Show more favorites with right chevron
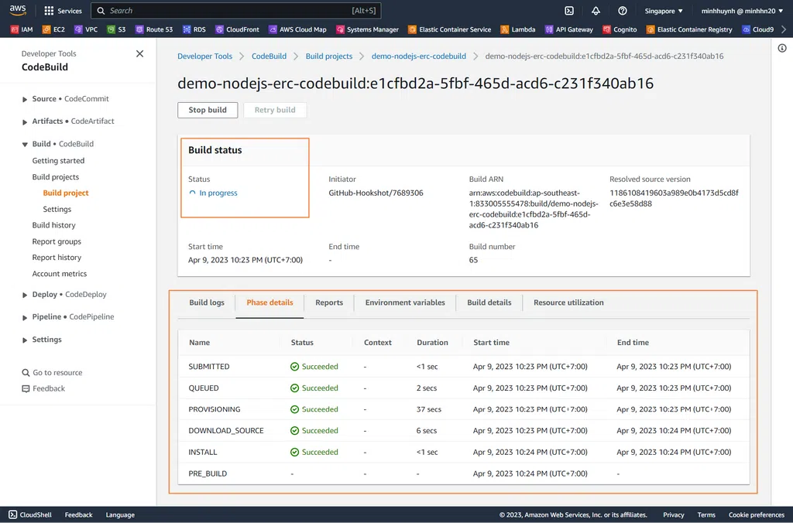The width and height of the screenshot is (793, 523). (784, 29)
